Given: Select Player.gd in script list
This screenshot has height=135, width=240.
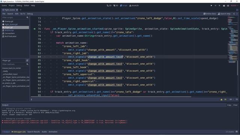Looking at the screenshot, I should (15, 27).
